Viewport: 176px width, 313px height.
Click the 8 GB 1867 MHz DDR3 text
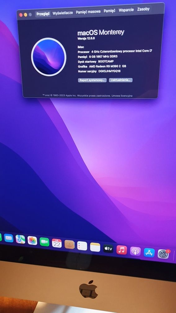click(103, 57)
